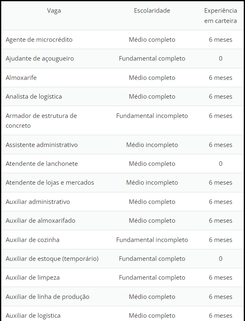Click the Escolaridade column header
This screenshot has width=245, height=321.
pyautogui.click(x=152, y=11)
